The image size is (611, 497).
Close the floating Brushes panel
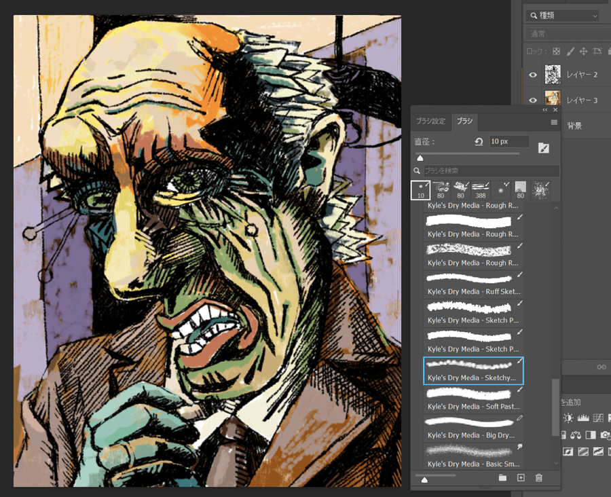(555, 110)
